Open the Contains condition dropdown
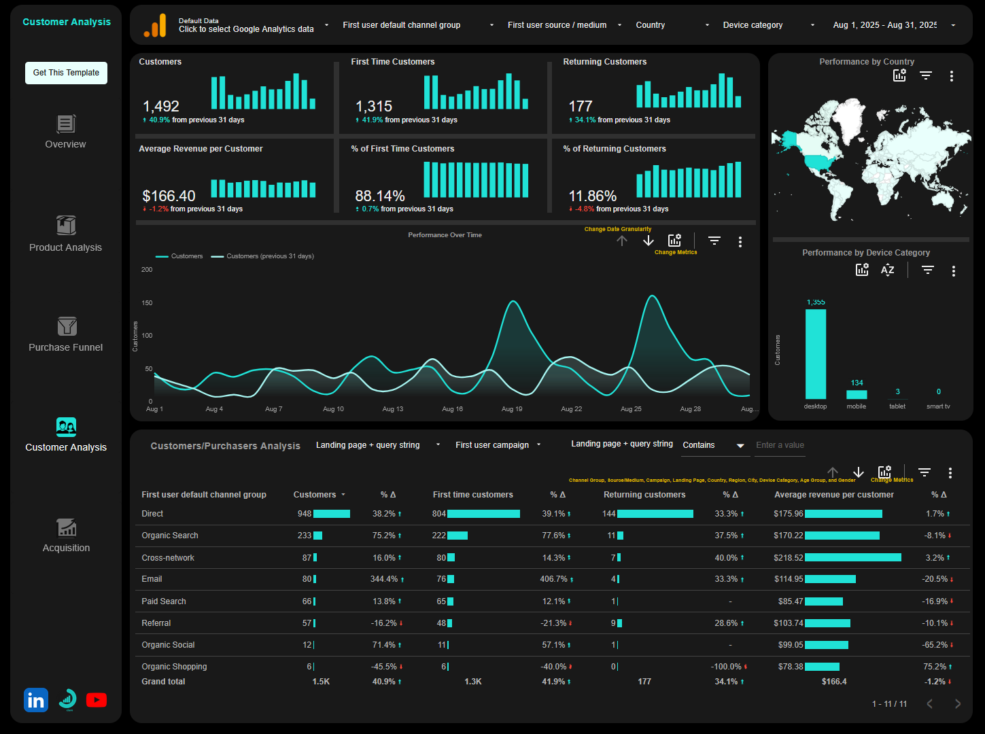Viewport: 985px width, 734px height. pos(714,445)
